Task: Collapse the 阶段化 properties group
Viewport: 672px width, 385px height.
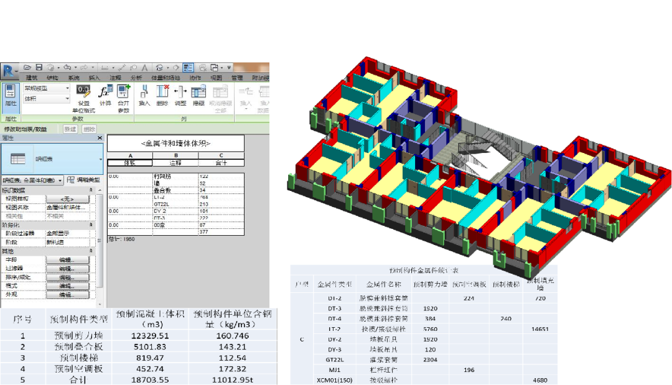Action: pos(90,225)
